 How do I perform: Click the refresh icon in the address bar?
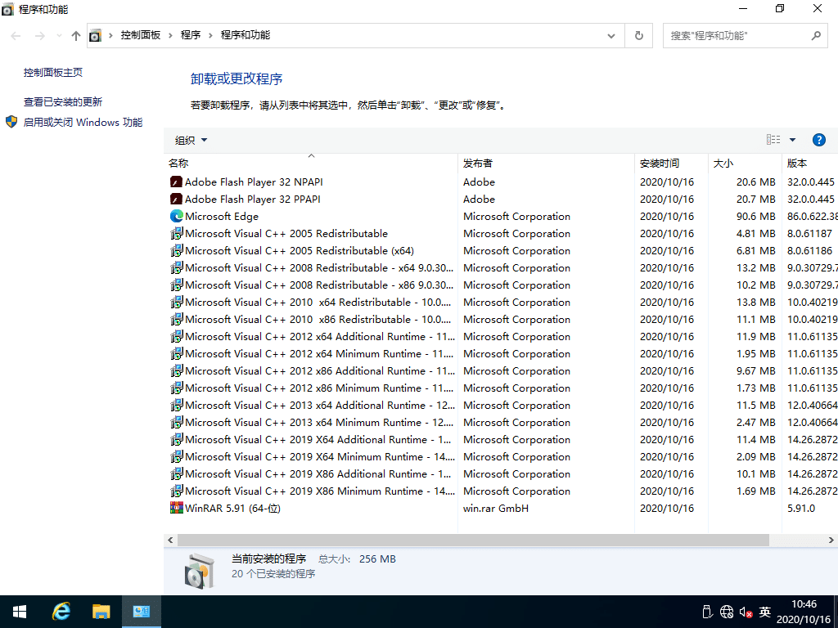[x=638, y=35]
